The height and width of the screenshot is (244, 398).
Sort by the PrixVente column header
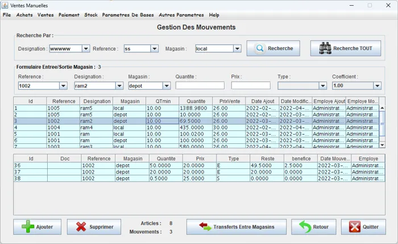click(x=229, y=101)
